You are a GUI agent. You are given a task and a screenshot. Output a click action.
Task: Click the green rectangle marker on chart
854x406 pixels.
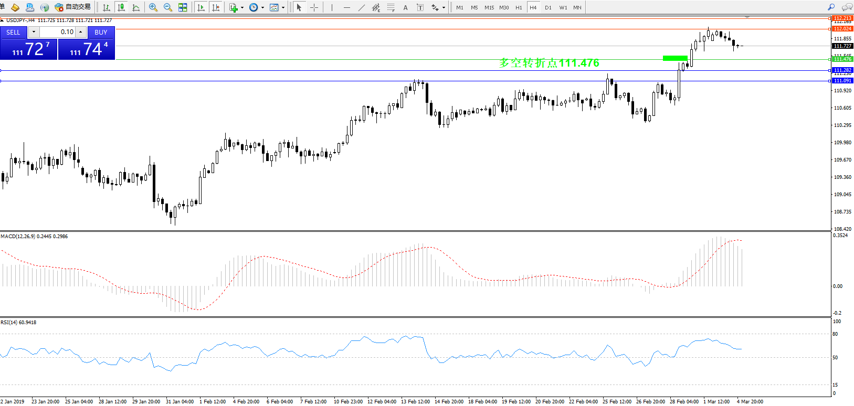pos(675,58)
